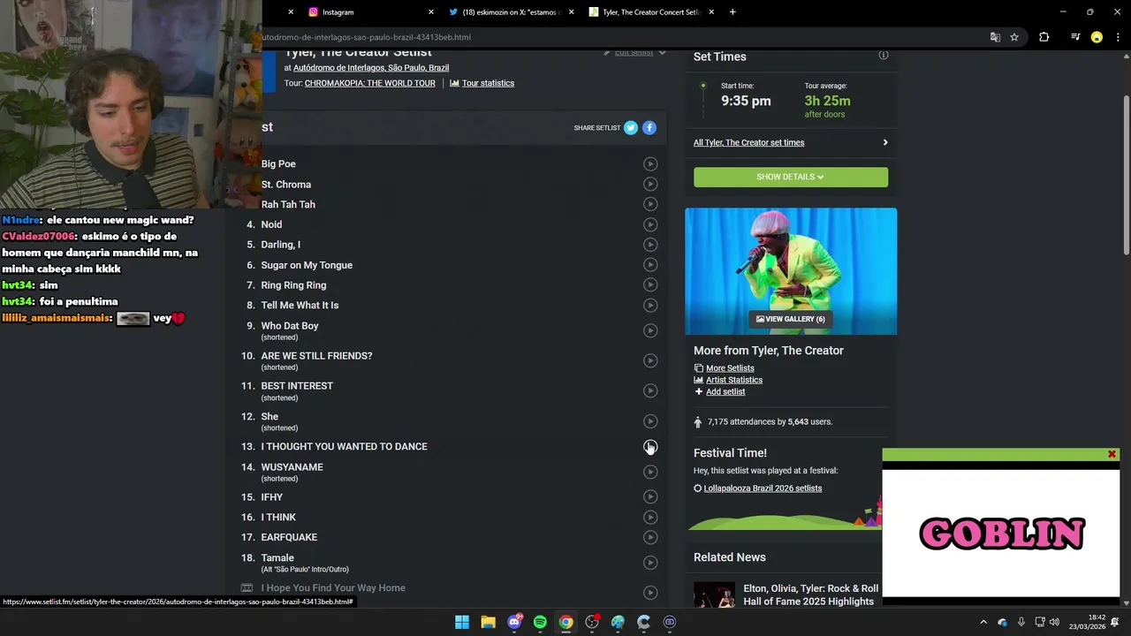Show hidden system tray icons

(x=983, y=622)
